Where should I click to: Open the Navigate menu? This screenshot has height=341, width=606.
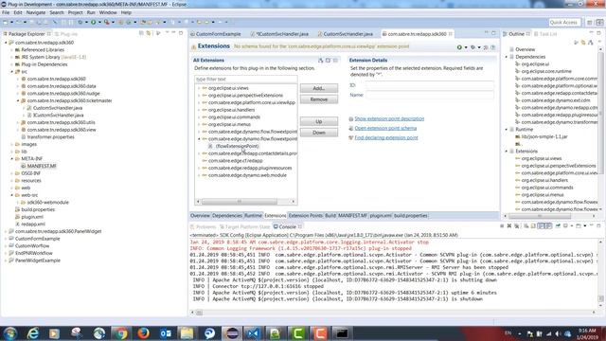(36, 12)
